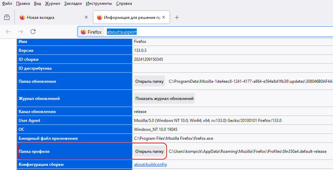Click the back arrow navigation button
Screen dimensions: 333x170
tap(8, 32)
